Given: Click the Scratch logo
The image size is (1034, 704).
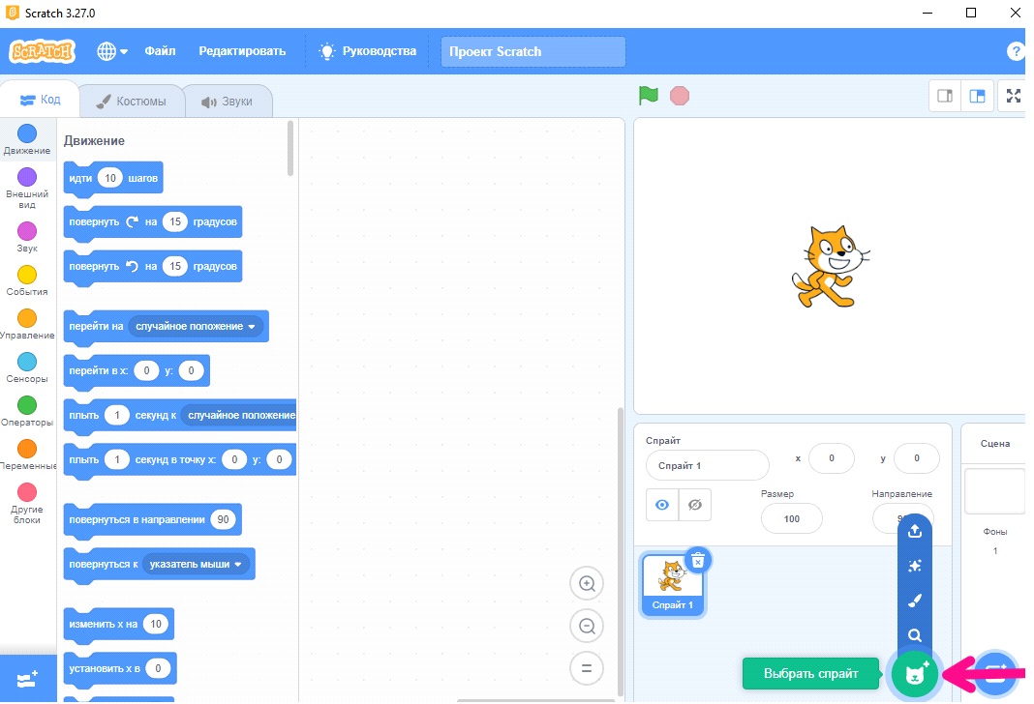Looking at the screenshot, I should [x=43, y=50].
